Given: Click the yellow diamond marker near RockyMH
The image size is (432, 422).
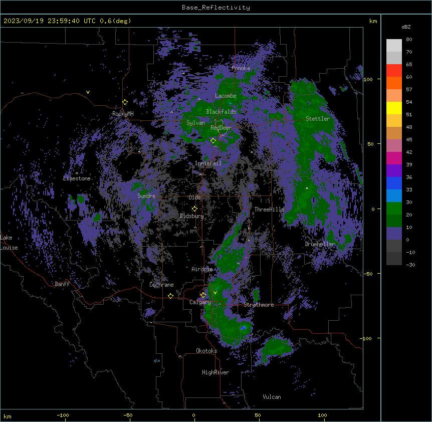Looking at the screenshot, I should [125, 102].
